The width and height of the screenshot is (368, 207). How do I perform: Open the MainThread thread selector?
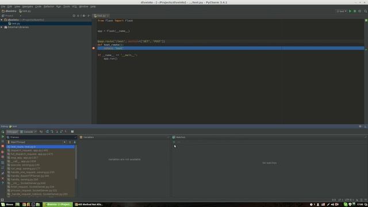(37, 142)
